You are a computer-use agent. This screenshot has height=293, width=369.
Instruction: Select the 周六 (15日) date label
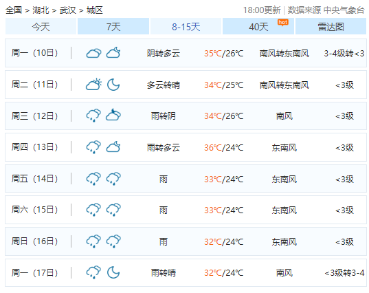[x=34, y=210]
